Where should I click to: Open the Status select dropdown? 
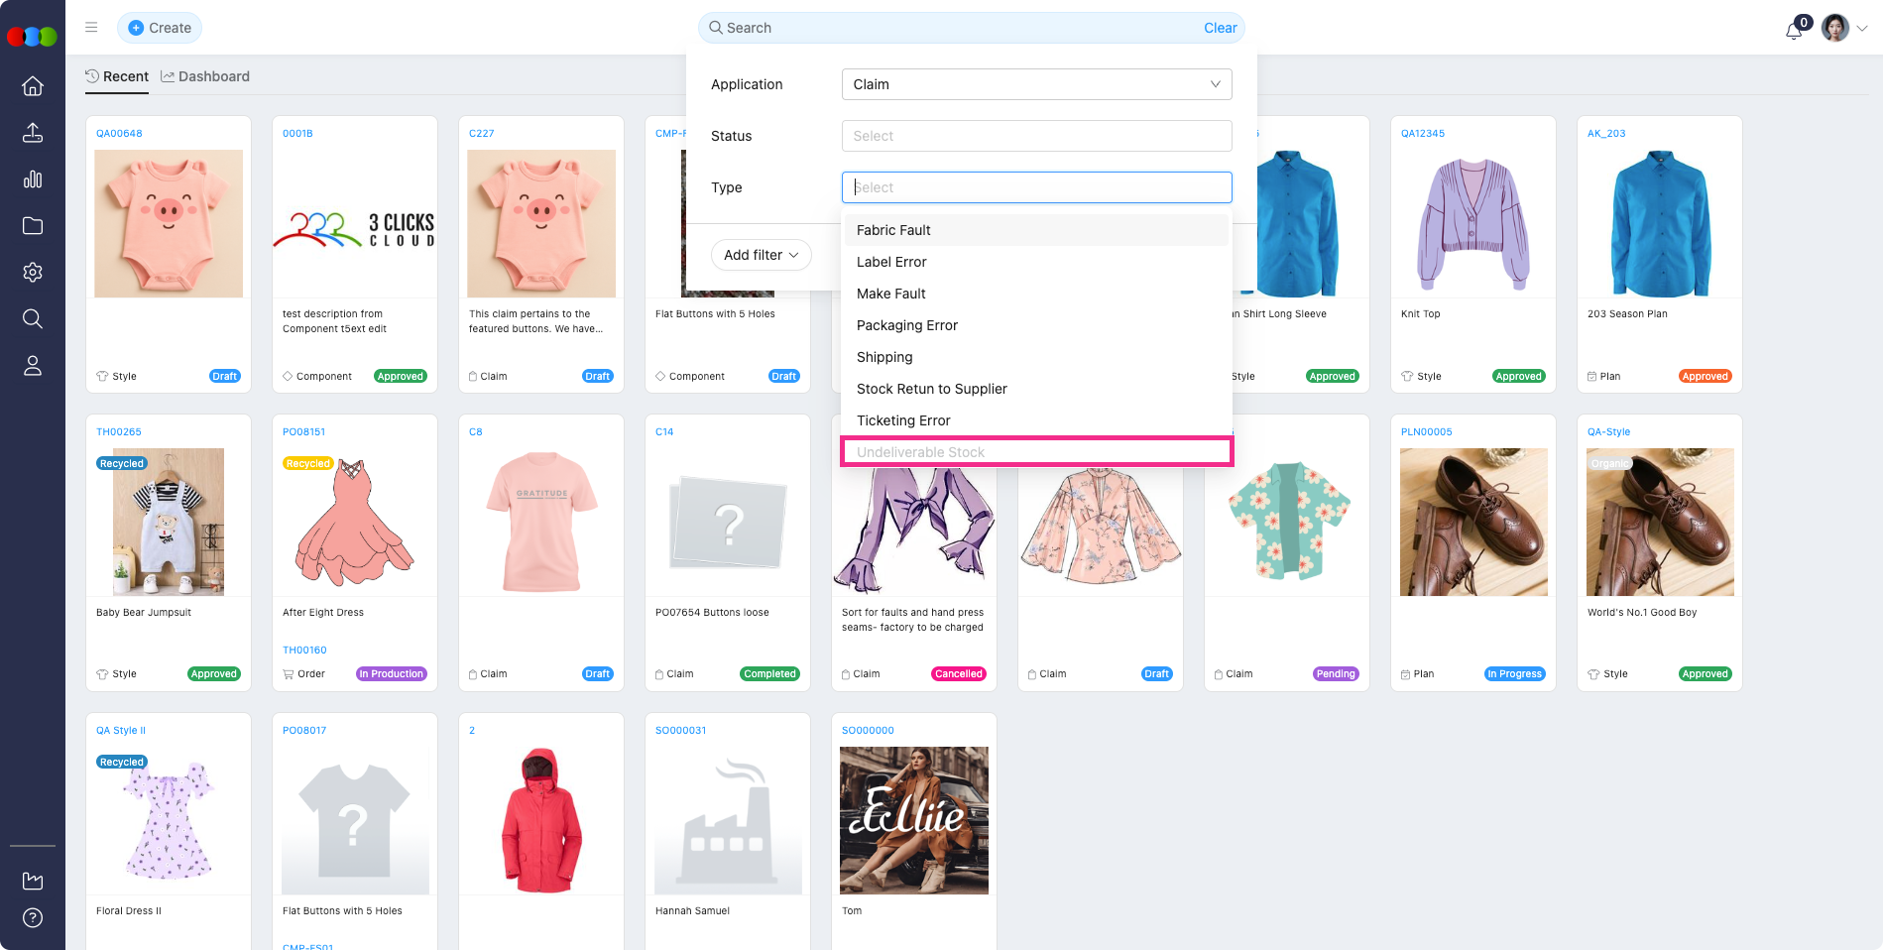coord(1036,136)
